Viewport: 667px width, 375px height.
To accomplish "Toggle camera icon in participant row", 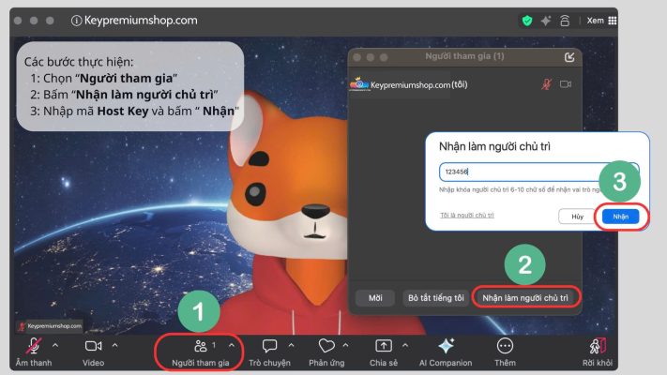I will [566, 84].
